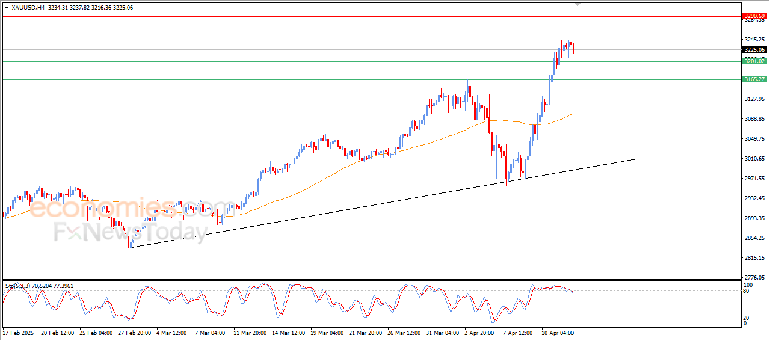The width and height of the screenshot is (770, 341).
Task: Click the stochastic scale value 80
Action: [747, 291]
